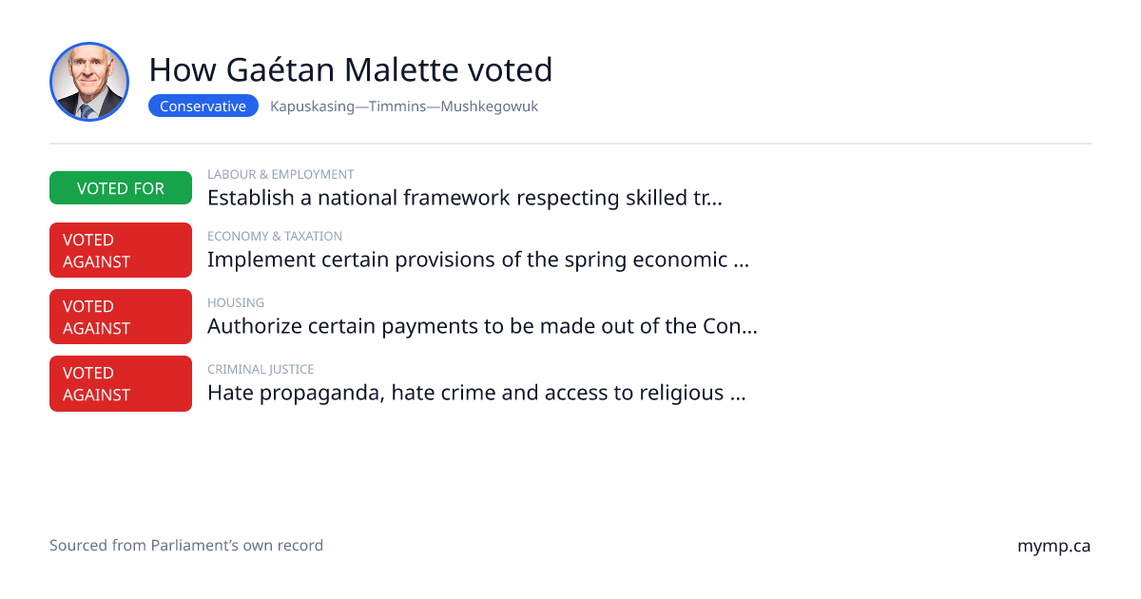Open the 'Authorize certain payments' bill

tap(482, 326)
